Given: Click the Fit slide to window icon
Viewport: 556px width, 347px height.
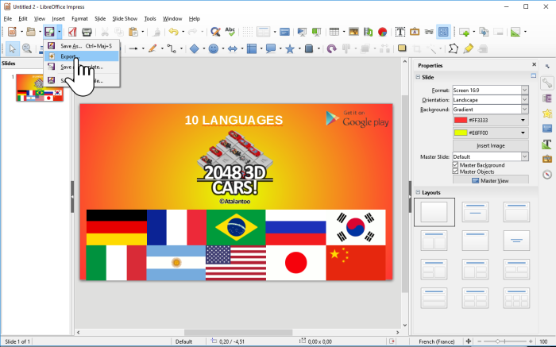Looking at the screenshot, I should click(469, 341).
